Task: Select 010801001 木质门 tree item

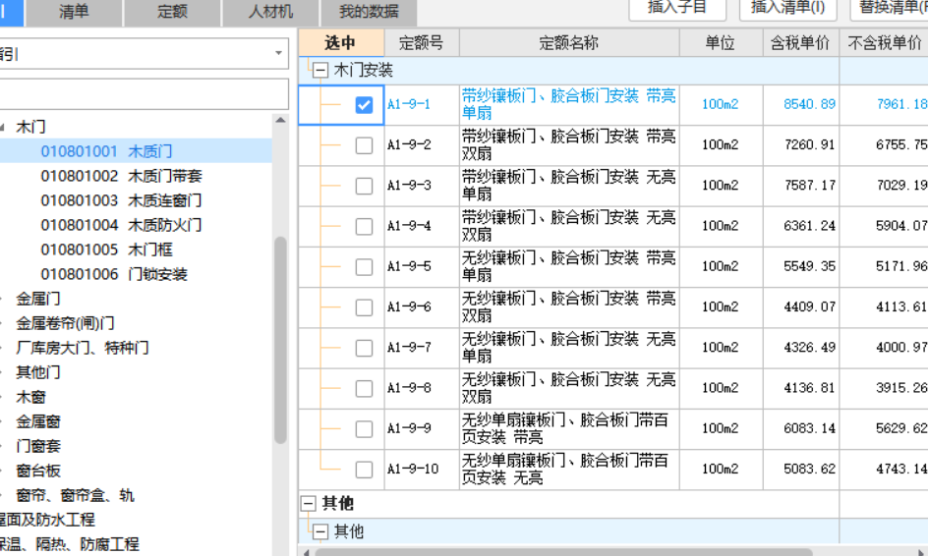Action: pos(106,151)
